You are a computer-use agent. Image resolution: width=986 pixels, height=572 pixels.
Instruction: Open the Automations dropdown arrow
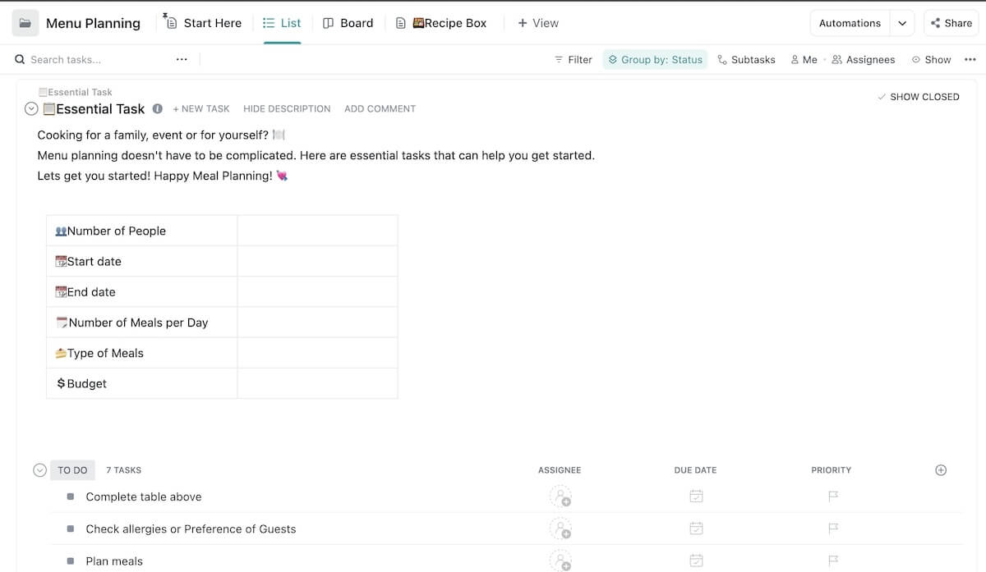pyautogui.click(x=902, y=23)
